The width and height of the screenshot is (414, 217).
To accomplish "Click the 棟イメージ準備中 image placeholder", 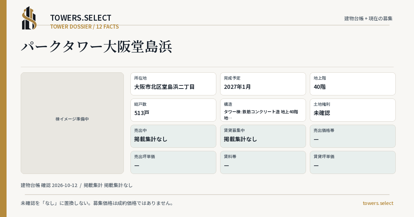I will coord(72,123).
